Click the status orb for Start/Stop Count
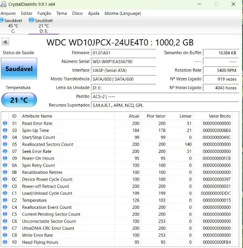Image resolution: width=243 pixels, height=248 pixels. point(5,137)
